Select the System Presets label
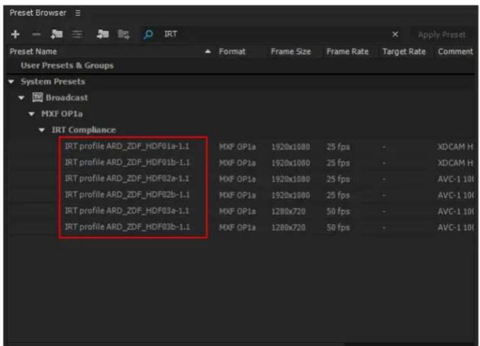 pos(52,82)
